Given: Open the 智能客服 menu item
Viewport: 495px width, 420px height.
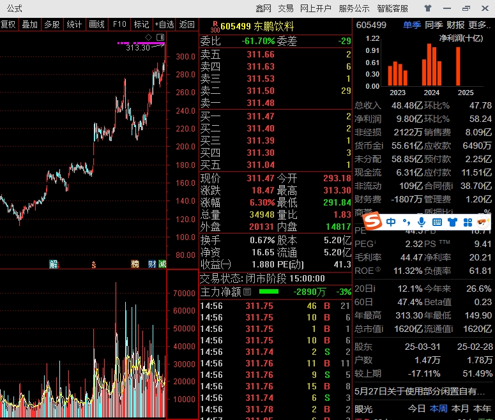Looking at the screenshot, I should pyautogui.click(x=392, y=8).
